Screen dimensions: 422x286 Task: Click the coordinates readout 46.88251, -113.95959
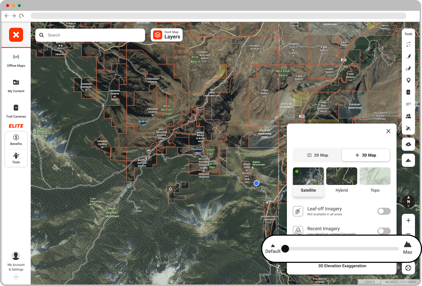point(401,282)
